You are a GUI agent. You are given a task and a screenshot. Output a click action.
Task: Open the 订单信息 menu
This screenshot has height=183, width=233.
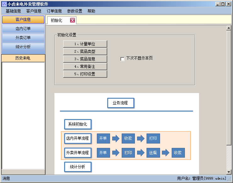pyautogui.click(x=54, y=11)
